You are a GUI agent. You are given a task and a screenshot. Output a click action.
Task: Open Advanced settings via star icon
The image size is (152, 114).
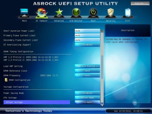(x=59, y=13)
